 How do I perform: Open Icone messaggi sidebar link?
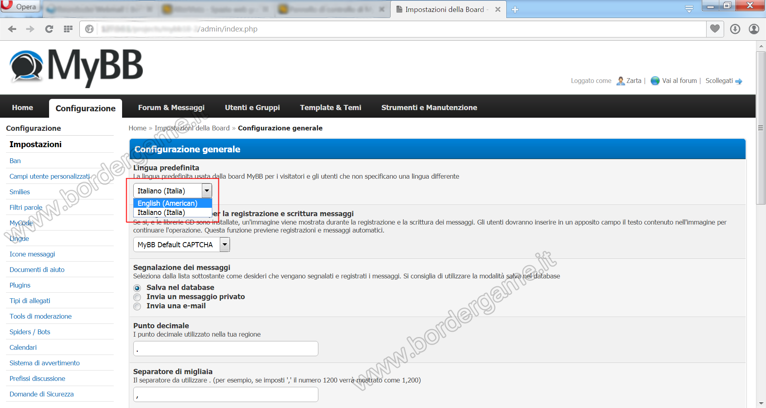[32, 254]
